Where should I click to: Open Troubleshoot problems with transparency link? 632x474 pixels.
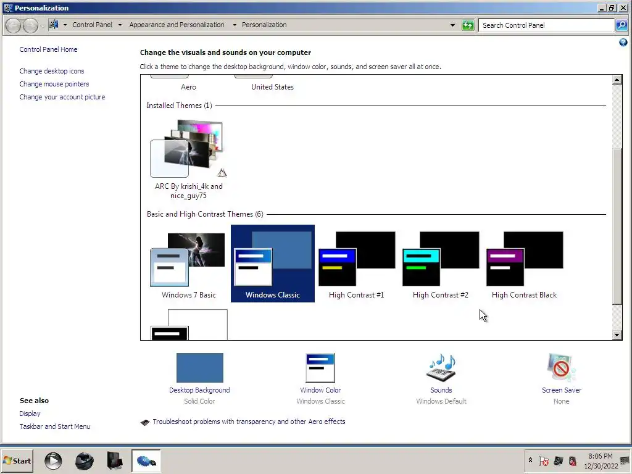pos(249,422)
